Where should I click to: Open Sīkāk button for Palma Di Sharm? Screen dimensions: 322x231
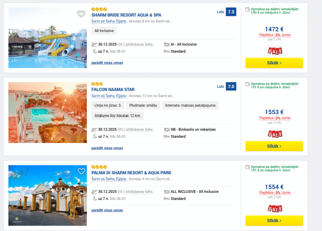coord(274,221)
